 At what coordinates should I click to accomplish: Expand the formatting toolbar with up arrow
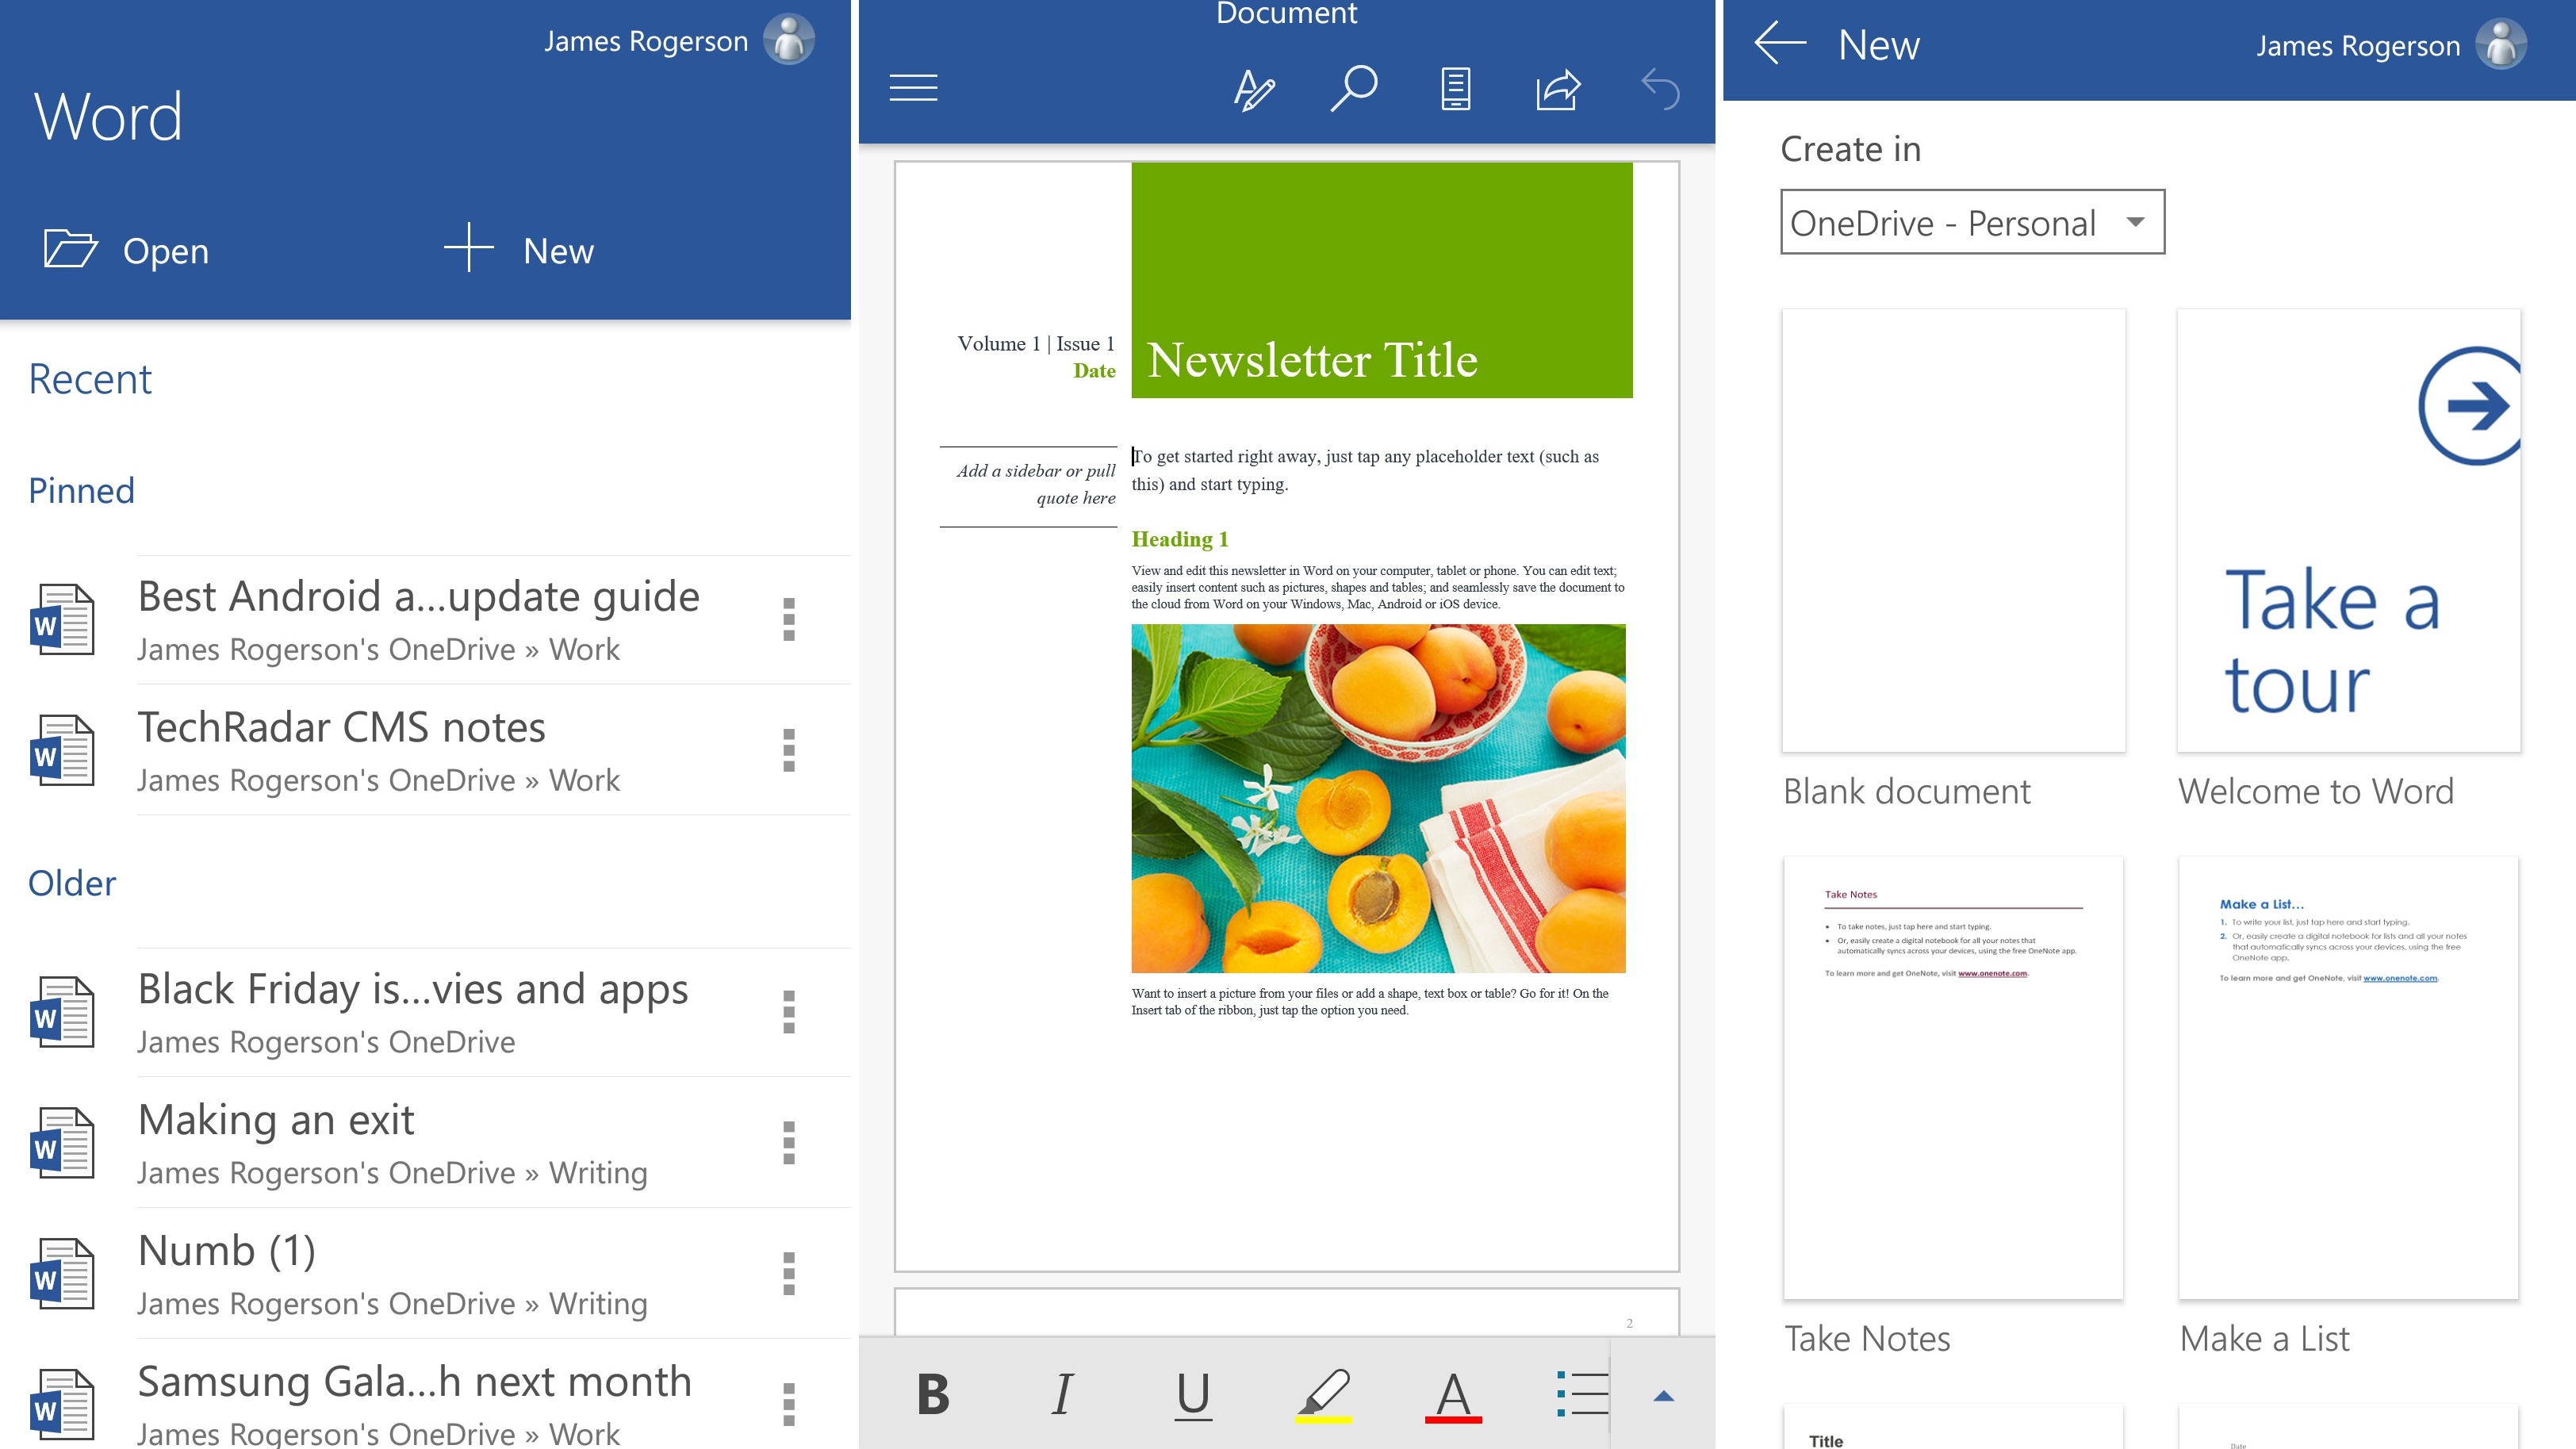coord(1663,1396)
